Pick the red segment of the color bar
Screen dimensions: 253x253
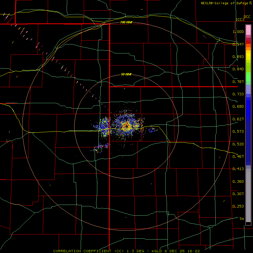pos(248,42)
